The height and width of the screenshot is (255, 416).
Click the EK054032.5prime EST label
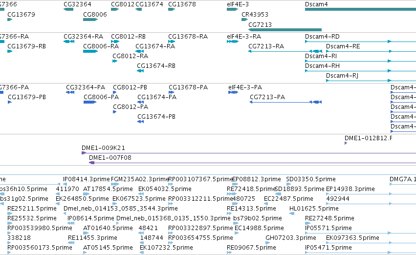click(x=165, y=189)
